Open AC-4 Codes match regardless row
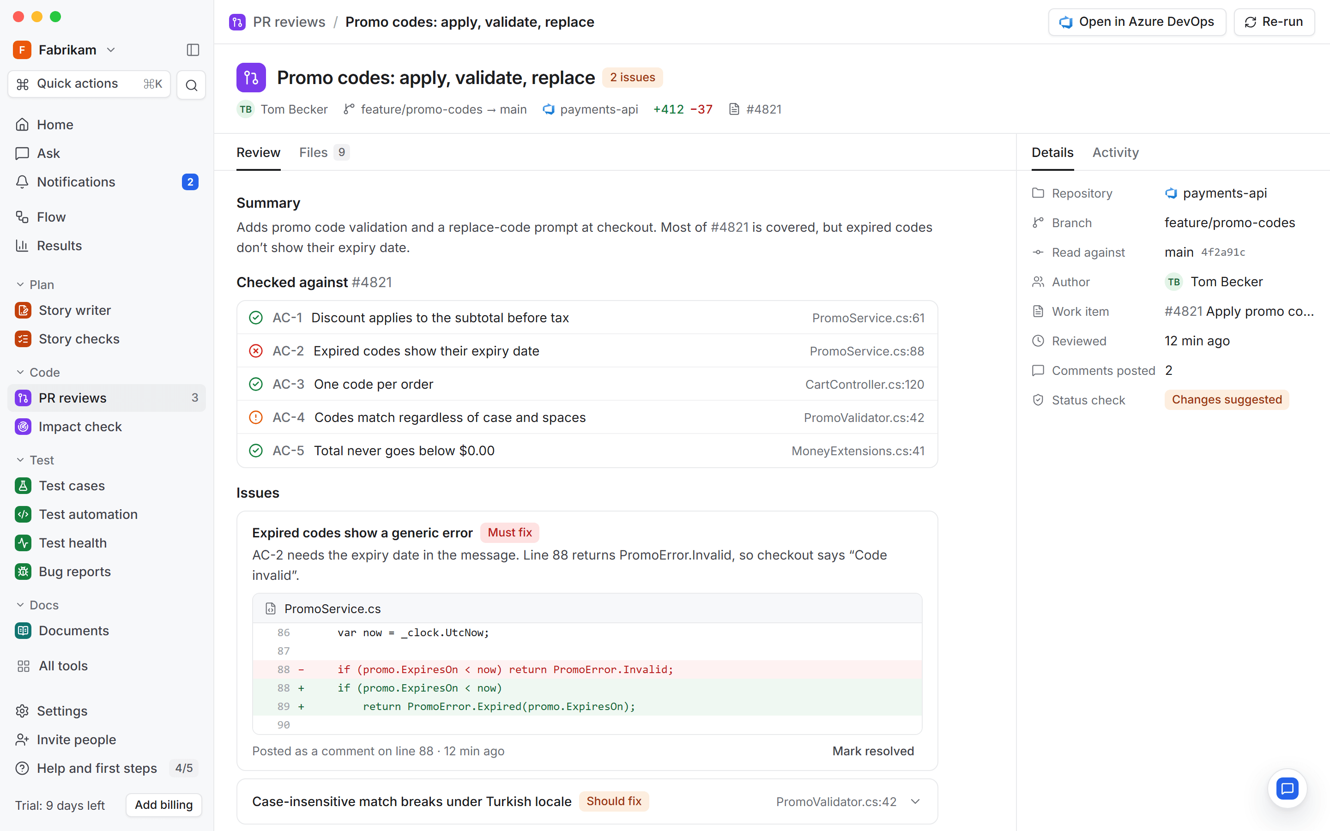The height and width of the screenshot is (831, 1330). 587,417
